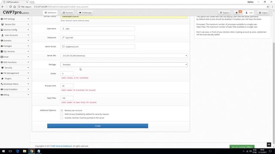Click the Open files limit field
Viewport: 275px width, 154px height.
(67, 98)
